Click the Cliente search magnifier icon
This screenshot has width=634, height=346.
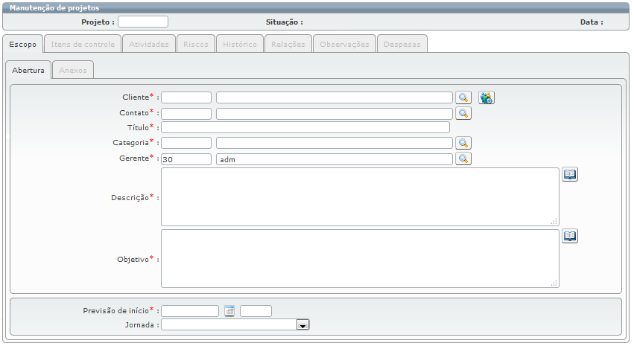point(463,97)
